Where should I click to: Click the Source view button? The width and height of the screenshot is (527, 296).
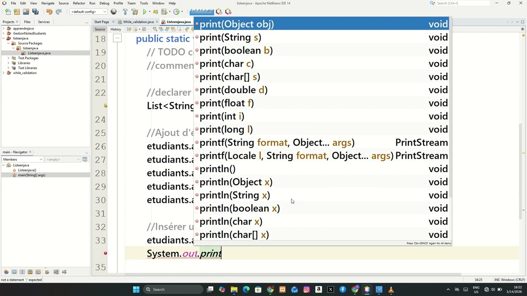(100, 29)
